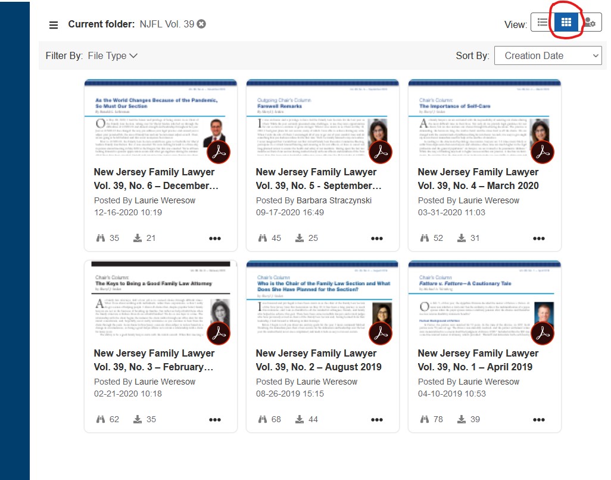
Task: Click PDF icon on No. 2 August 2019 card
Action: point(381,333)
